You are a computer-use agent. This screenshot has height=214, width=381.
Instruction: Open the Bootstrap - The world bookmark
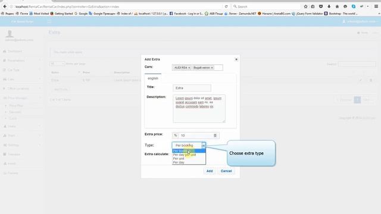click(x=341, y=14)
